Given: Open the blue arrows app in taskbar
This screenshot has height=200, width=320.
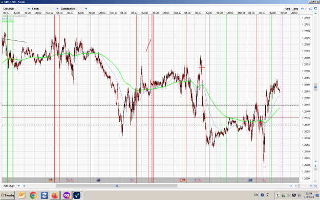Looking at the screenshot, I should [44, 195].
